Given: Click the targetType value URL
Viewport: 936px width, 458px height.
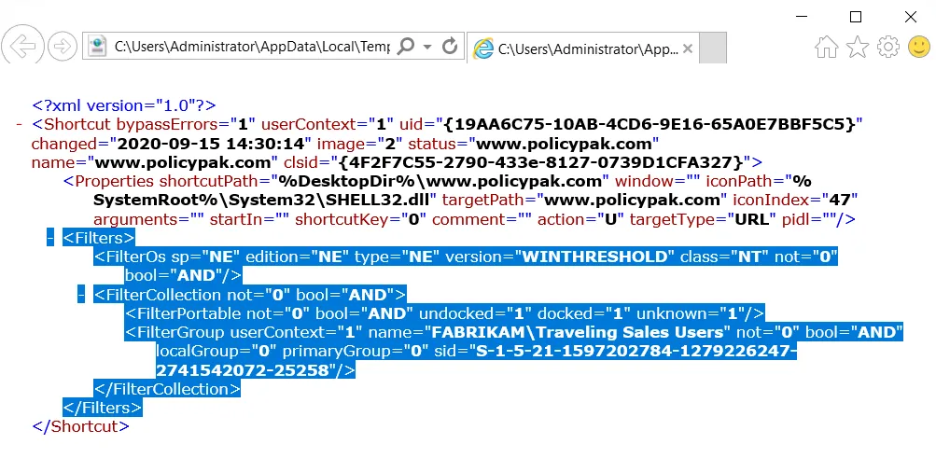Looking at the screenshot, I should coord(751,219).
